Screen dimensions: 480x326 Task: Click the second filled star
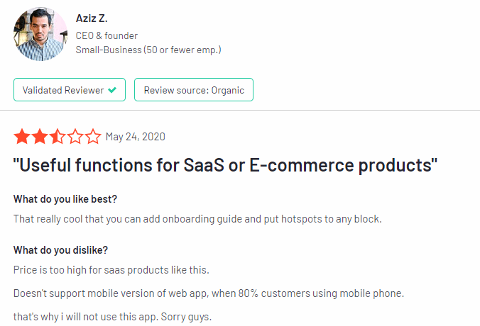pos(40,137)
